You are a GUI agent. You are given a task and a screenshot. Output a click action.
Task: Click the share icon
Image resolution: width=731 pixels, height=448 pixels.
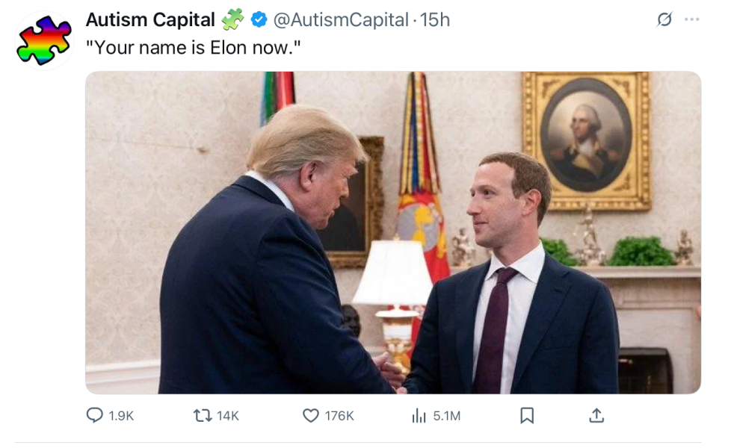(596, 415)
